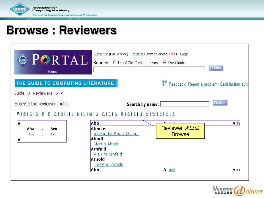Screen dimensions: 264x198
Task: Jump to letter E in index
Action: click(43, 114)
